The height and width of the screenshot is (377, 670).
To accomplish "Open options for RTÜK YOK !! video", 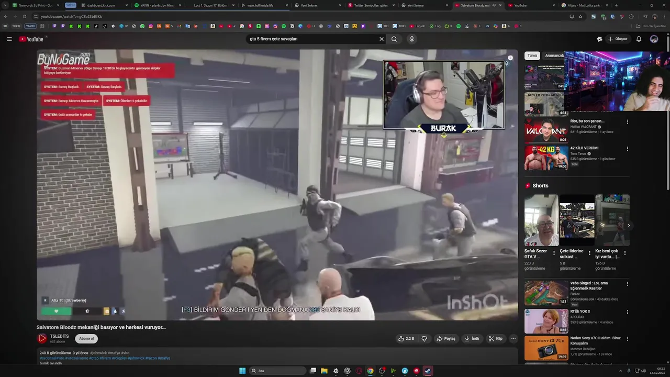I will pyautogui.click(x=628, y=312).
